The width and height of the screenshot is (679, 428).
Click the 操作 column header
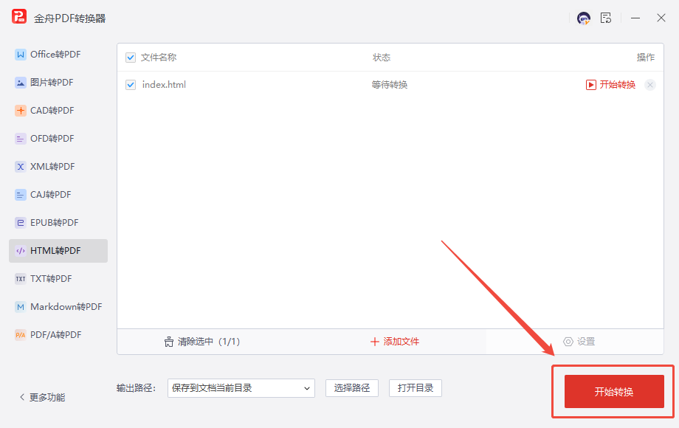coord(645,58)
